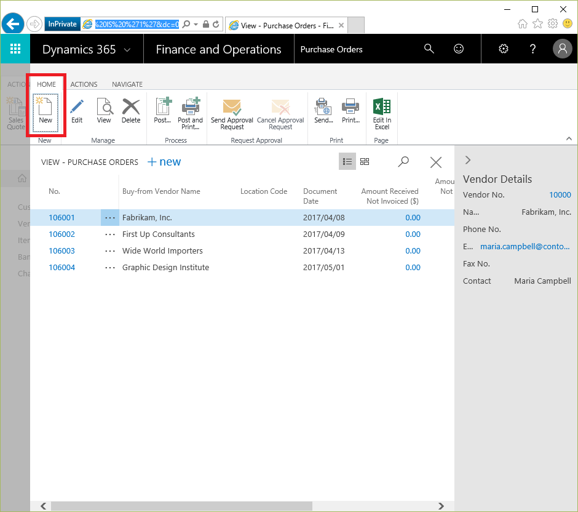Click the maria.campbell email link

click(525, 246)
